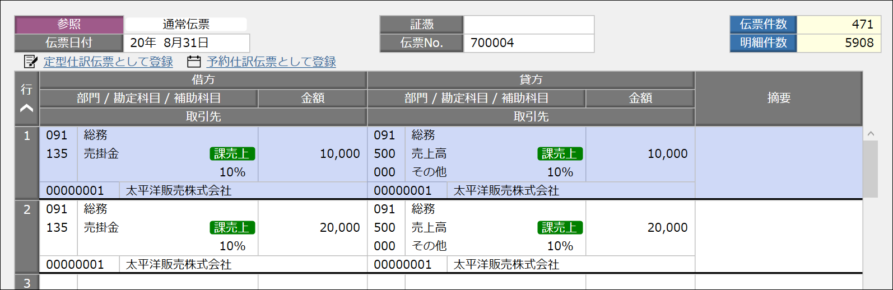
Task: Click the 課売上 badge in row 1 debit
Action: coord(232,153)
